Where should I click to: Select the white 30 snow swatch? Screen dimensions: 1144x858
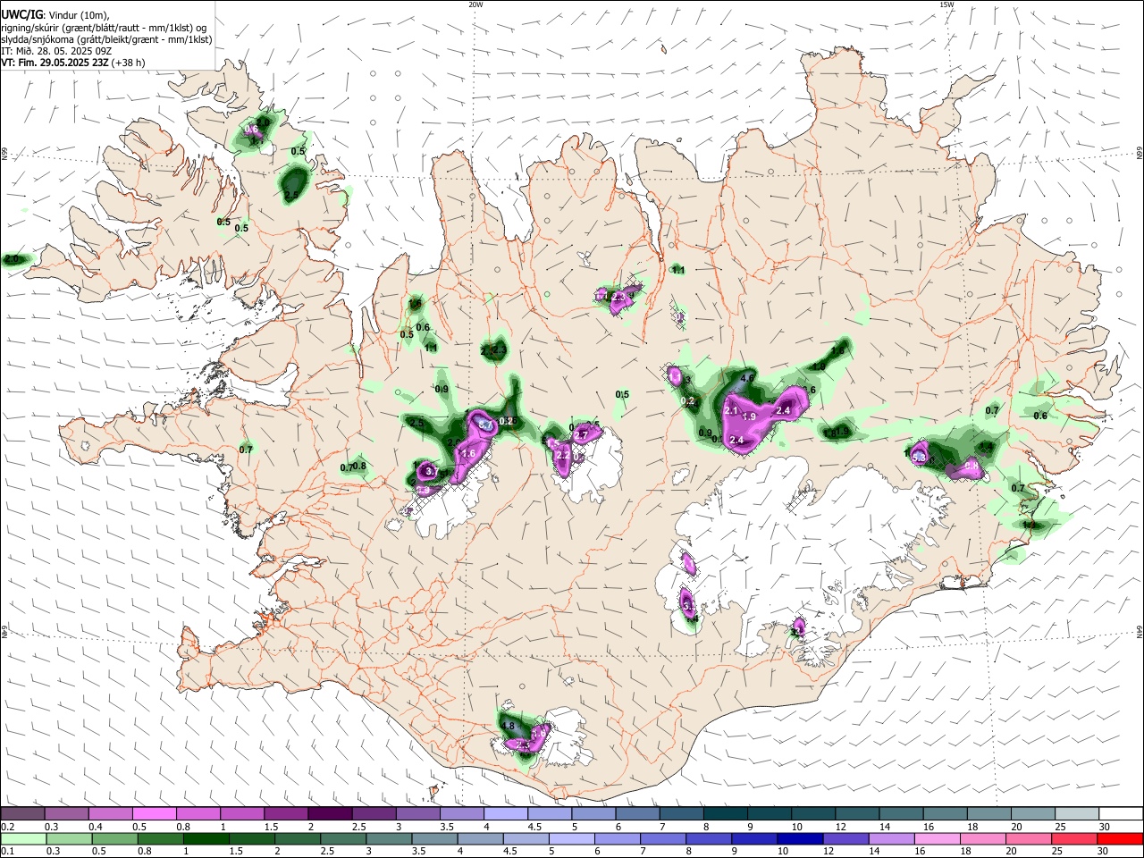[x=1121, y=813]
